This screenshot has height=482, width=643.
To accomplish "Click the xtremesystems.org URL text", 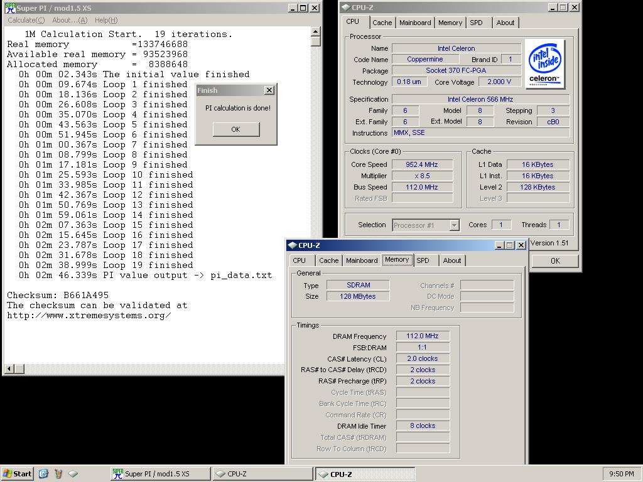I will [x=89, y=316].
